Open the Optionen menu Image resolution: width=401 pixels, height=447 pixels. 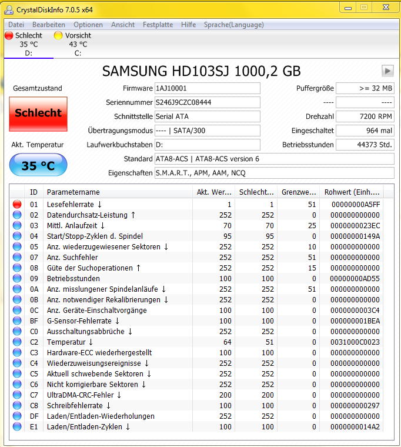[88, 25]
